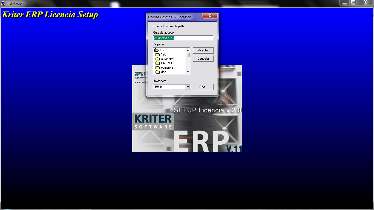
Task: Select the comercial folder
Action: (170, 68)
